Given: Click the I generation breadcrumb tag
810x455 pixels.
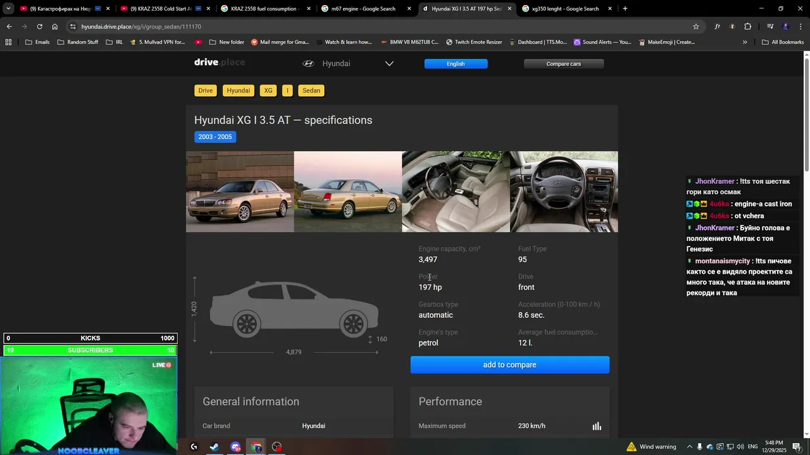Looking at the screenshot, I should pos(287,90).
